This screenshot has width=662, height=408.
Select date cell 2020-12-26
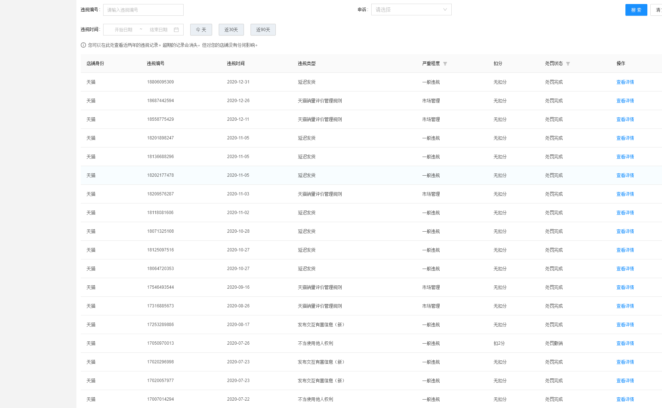238,101
